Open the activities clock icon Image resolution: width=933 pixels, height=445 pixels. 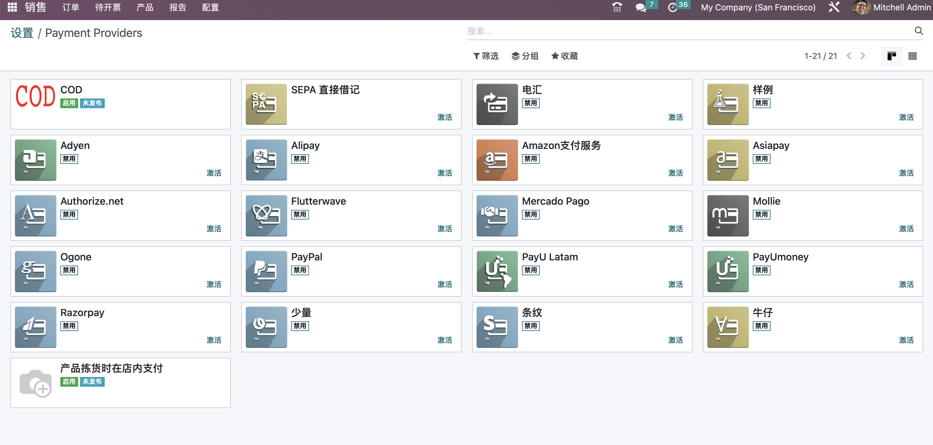[673, 7]
